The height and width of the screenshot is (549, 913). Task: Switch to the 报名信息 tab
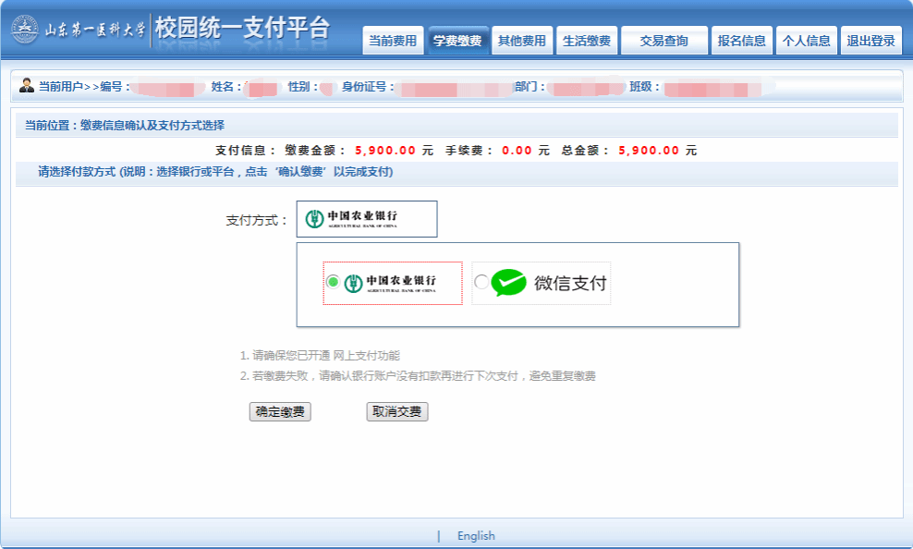tap(741, 41)
